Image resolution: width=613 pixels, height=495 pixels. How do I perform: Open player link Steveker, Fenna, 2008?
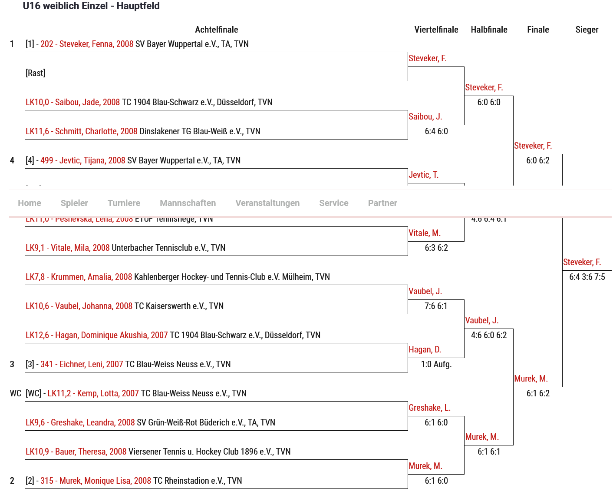point(87,44)
